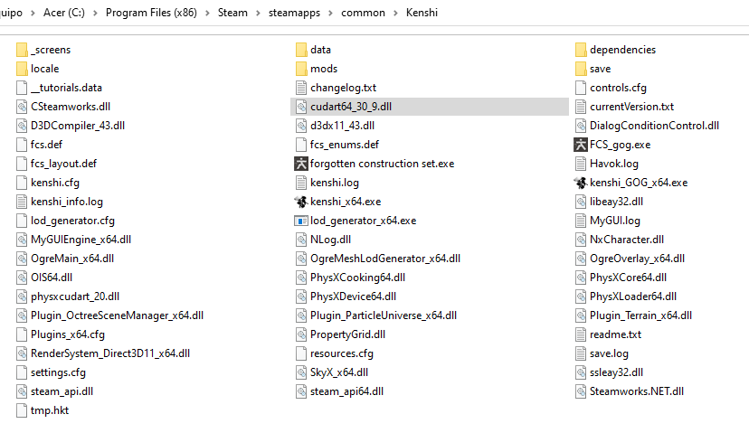
Task: Select the file name Plugin_Terrain_x64.dll
Action: [x=641, y=315]
